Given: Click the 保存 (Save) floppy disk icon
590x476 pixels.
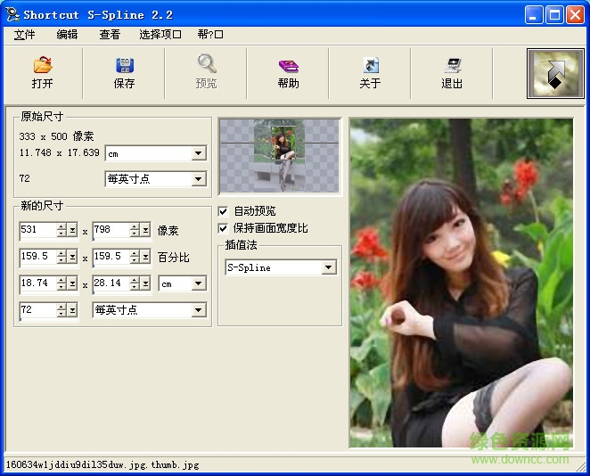Looking at the screenshot, I should [124, 66].
